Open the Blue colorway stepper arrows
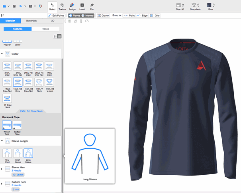 pos(214,5)
